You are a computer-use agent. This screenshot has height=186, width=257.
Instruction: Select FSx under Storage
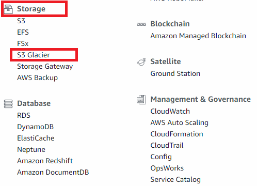pos(23,43)
